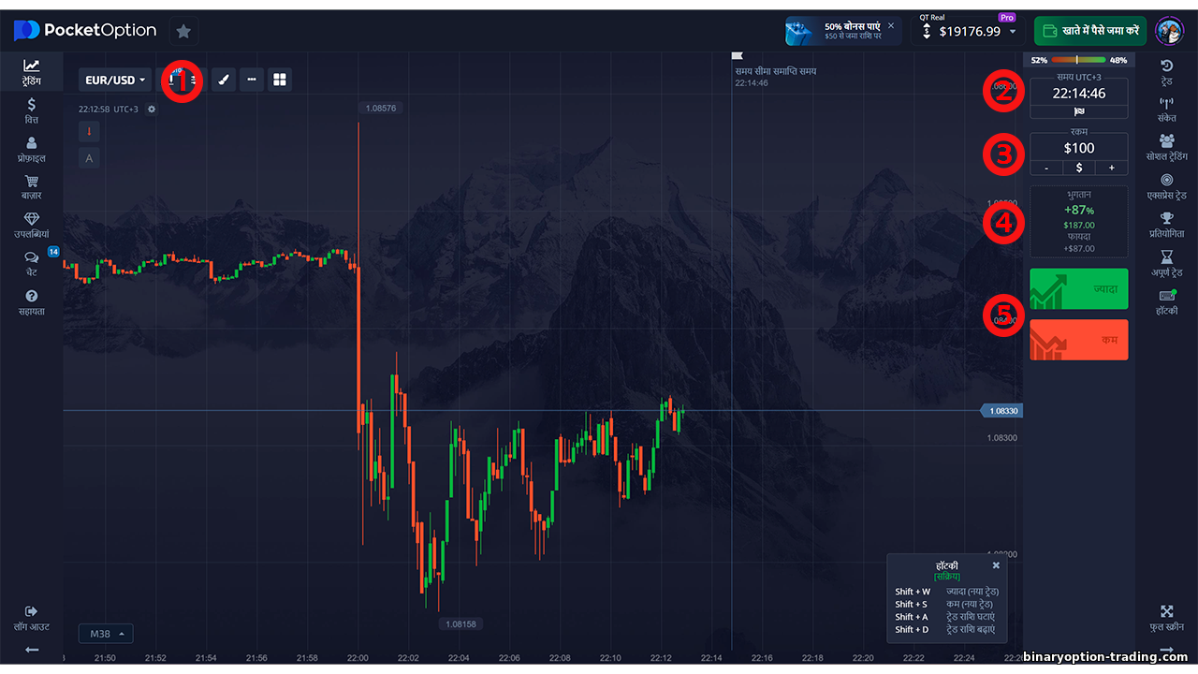
Task: Click the 'A' auto-scale chart button
Action: 90,157
